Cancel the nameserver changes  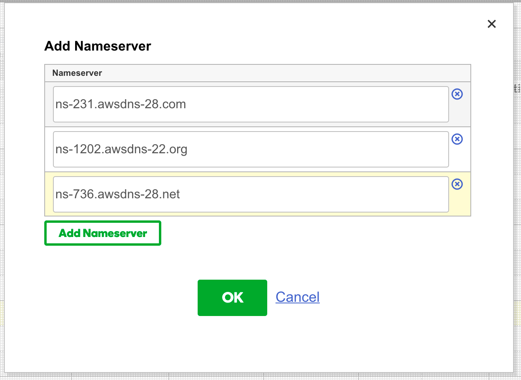[x=298, y=297]
